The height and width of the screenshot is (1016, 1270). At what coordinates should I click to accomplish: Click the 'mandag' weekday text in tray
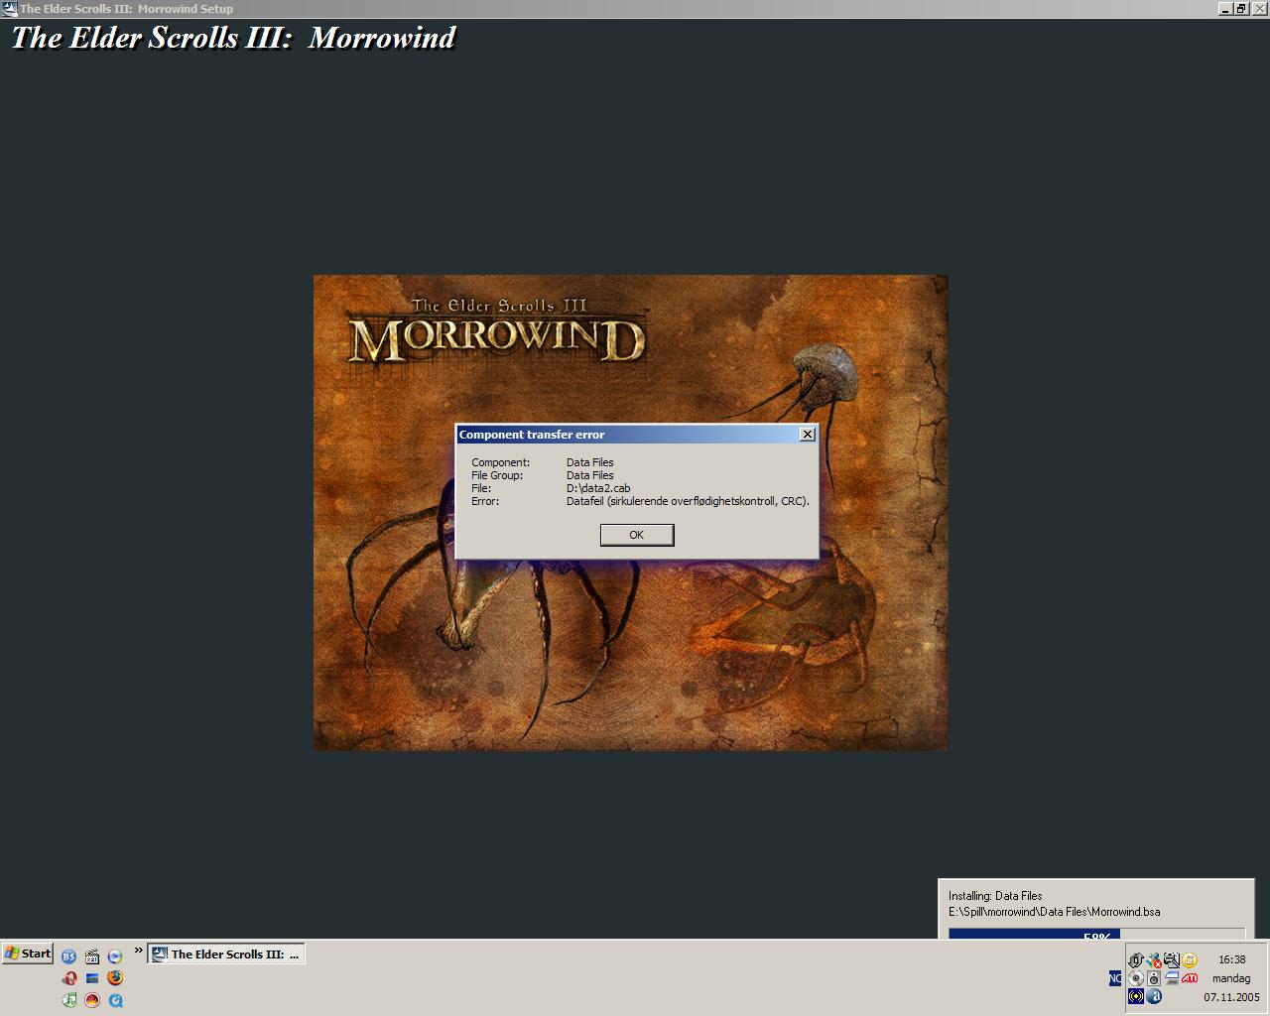(x=1231, y=978)
